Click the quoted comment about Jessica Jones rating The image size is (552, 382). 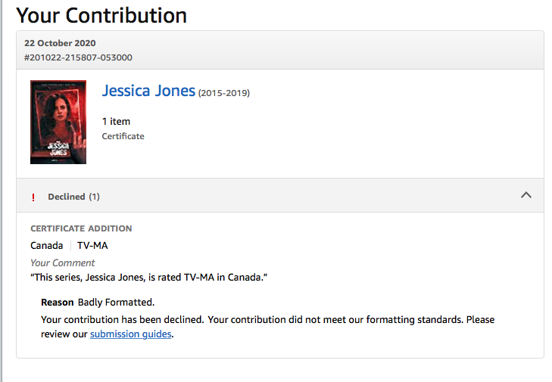149,277
